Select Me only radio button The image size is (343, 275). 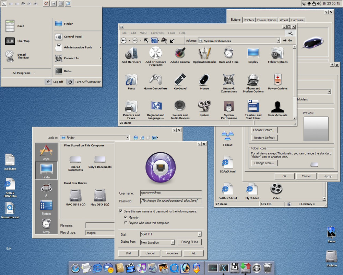click(x=126, y=217)
